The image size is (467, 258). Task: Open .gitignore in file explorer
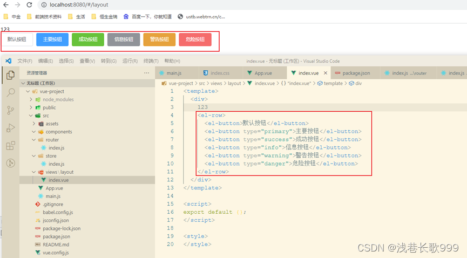click(87, 204)
